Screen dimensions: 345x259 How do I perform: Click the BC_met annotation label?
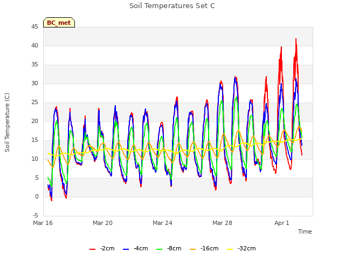coord(59,23)
